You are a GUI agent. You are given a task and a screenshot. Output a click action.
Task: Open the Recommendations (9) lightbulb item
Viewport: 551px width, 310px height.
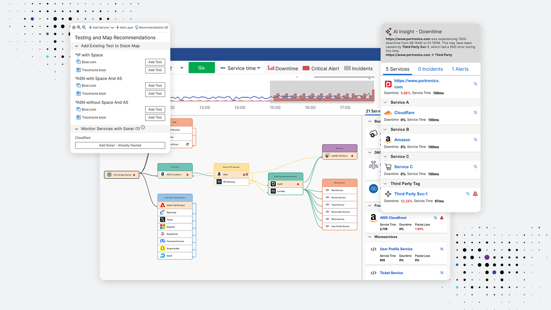coord(152,28)
